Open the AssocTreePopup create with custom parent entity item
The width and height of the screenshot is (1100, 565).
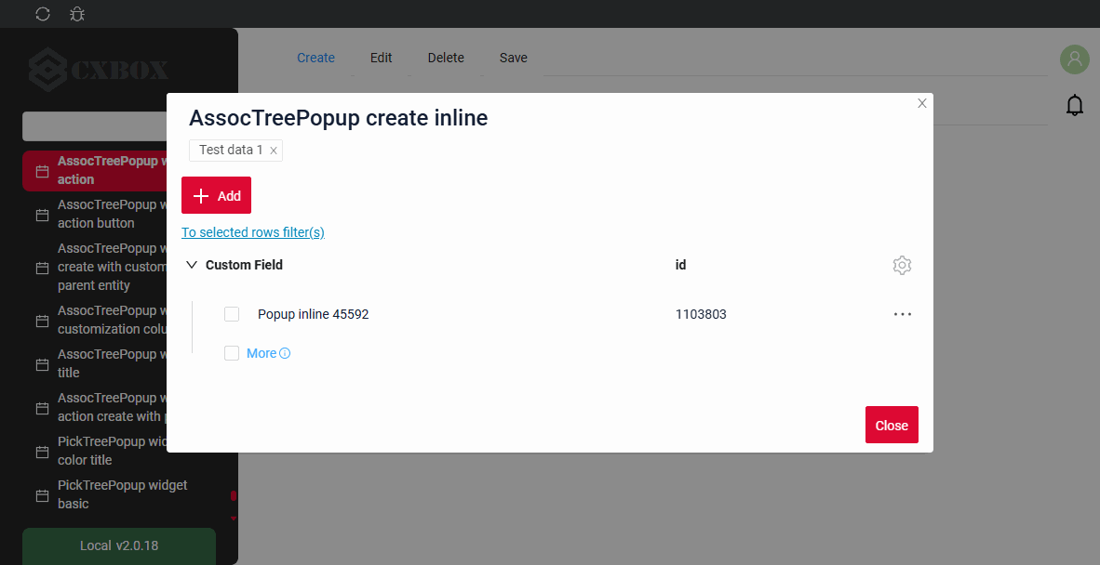pos(95,267)
